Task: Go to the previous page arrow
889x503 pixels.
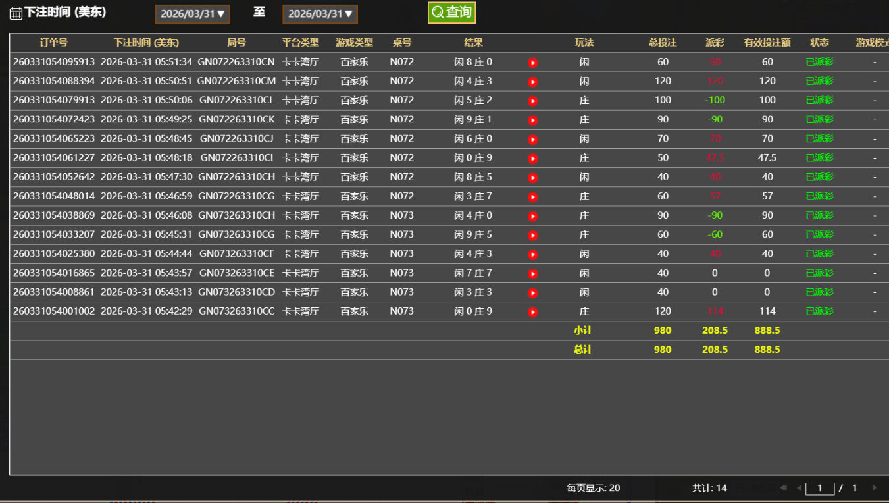Action: click(x=799, y=488)
